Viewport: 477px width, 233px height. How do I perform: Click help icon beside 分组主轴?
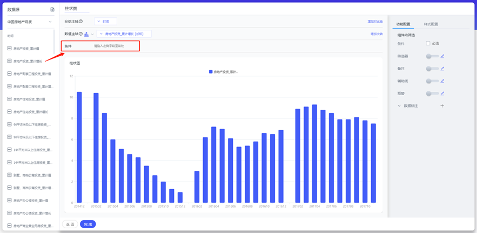(81, 22)
